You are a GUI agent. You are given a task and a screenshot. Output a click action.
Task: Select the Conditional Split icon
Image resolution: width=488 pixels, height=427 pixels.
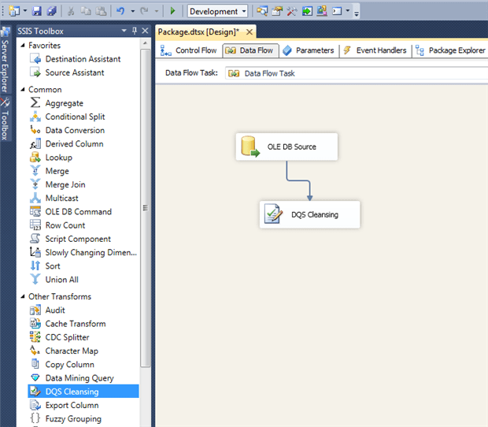pos(35,117)
